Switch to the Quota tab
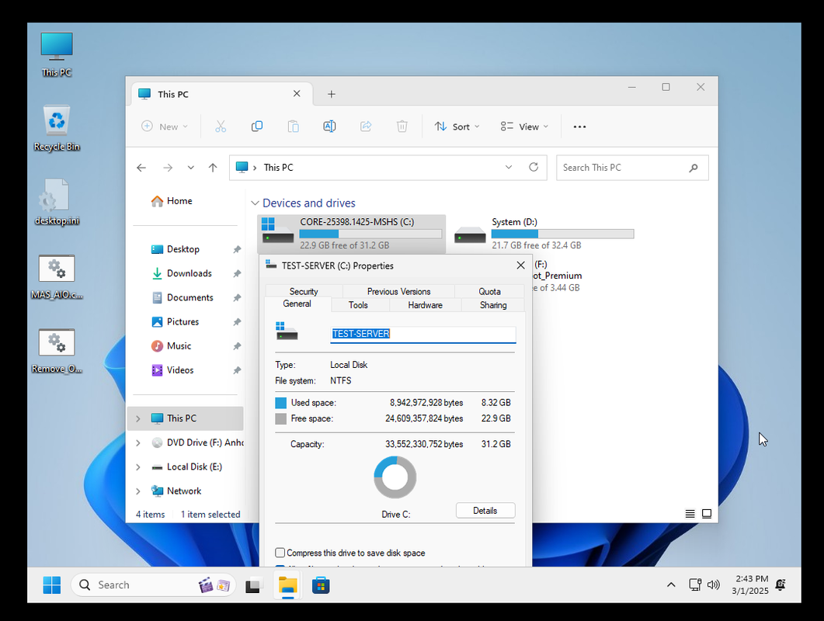This screenshot has height=621, width=824. [x=489, y=292]
